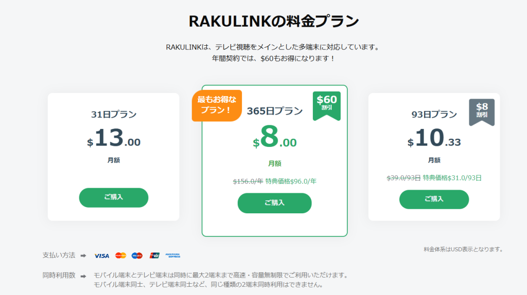This screenshot has width=527, height=295.
Task: Click the Maestro payment icon
Action: click(x=137, y=255)
